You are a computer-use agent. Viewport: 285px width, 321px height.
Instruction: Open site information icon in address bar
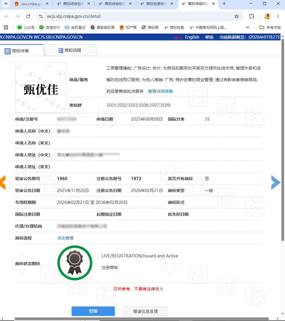41,16
